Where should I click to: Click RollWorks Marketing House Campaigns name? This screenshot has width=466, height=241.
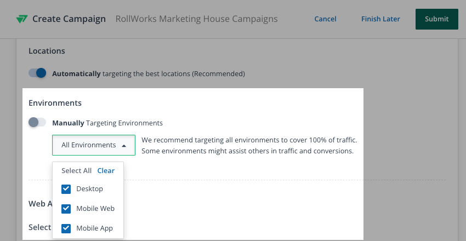pos(196,19)
